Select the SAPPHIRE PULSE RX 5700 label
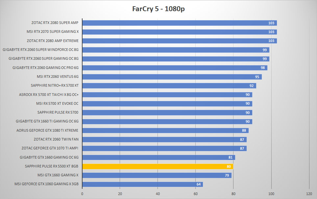317x199 pixels. pyautogui.click(x=58, y=112)
